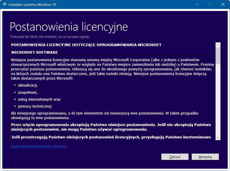
Task: Click the subtitle Przeczytaj ten tekst
Action: [50, 37]
